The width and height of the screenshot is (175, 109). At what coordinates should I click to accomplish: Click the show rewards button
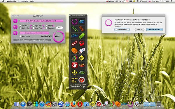pos(122,30)
